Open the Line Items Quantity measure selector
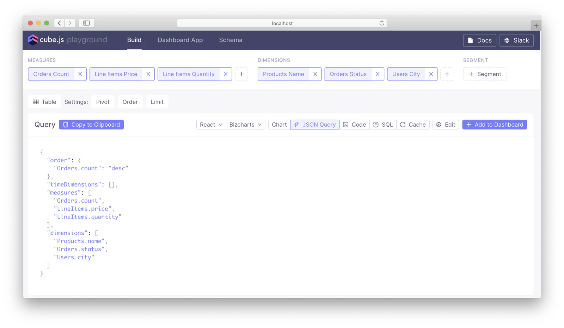Image resolution: width=564 pixels, height=328 pixels. [189, 74]
